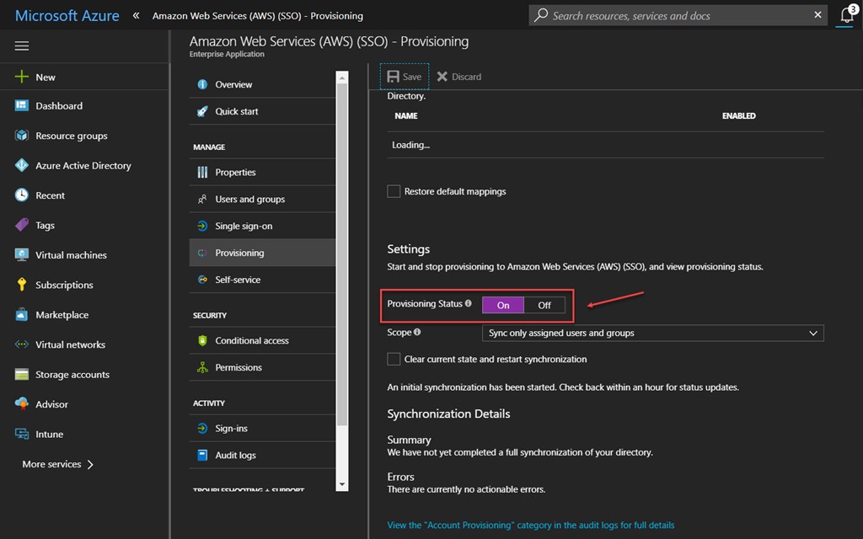Viewport: 863px width, 539px height.
Task: Click the Tags purple icon
Action: point(21,224)
